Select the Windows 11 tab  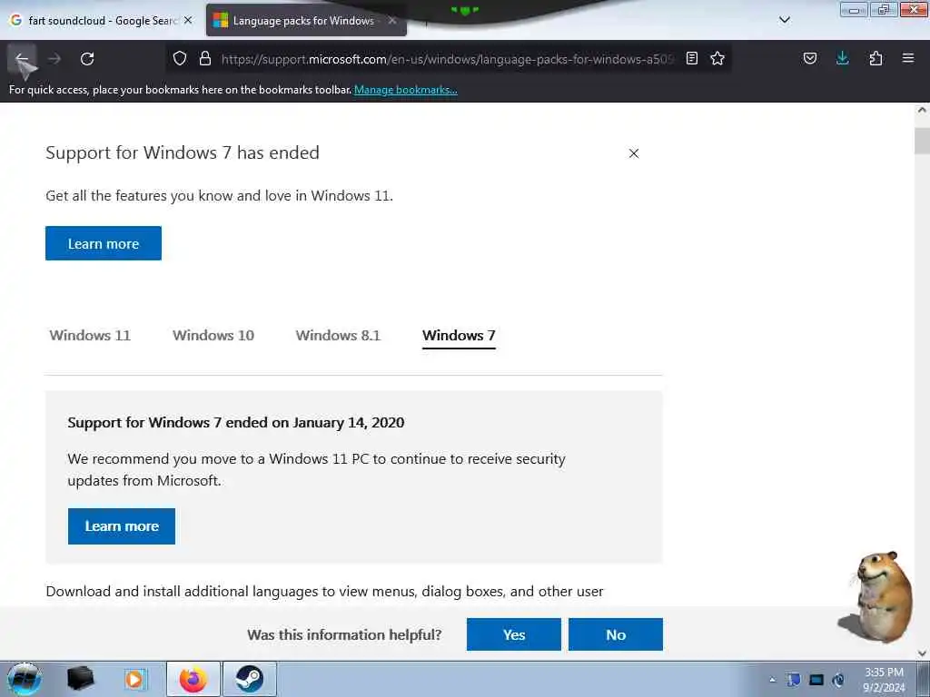pyautogui.click(x=90, y=336)
